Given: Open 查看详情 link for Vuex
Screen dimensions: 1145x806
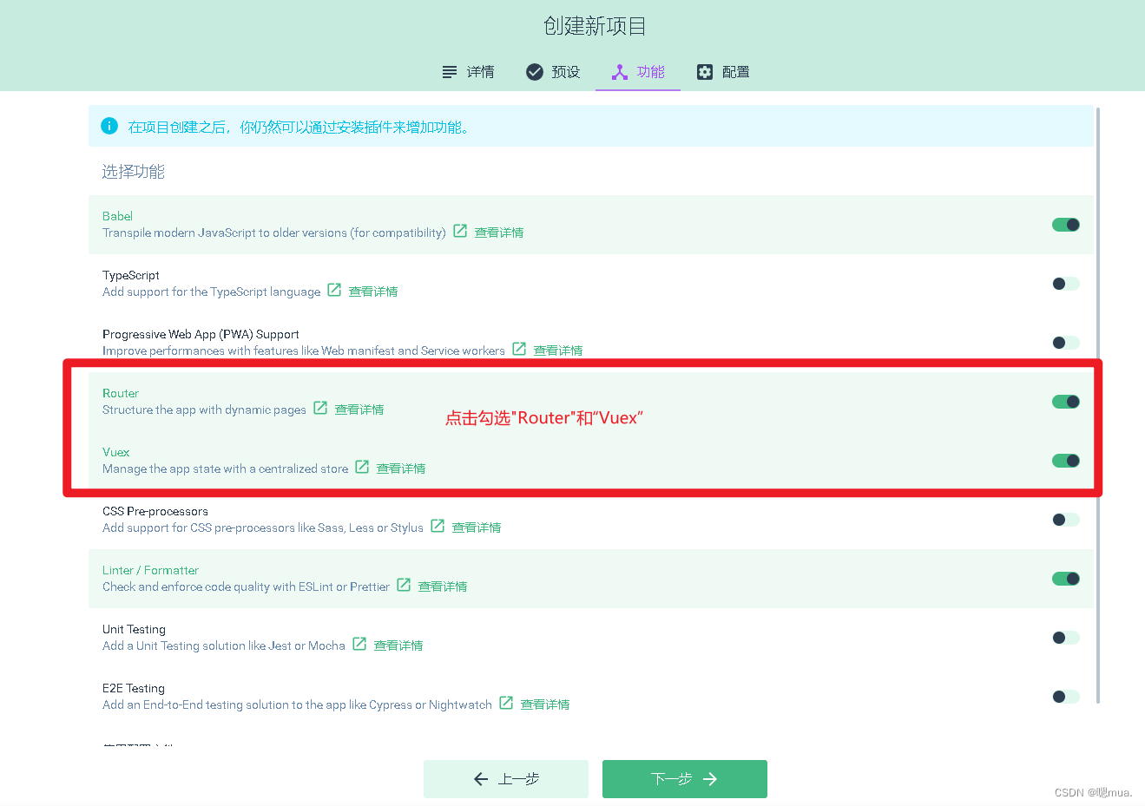Looking at the screenshot, I should click(x=401, y=469).
